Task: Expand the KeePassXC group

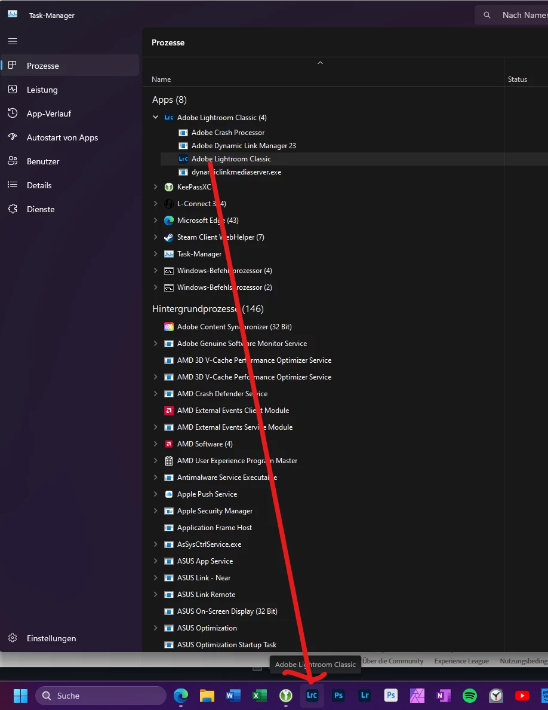Action: click(156, 187)
